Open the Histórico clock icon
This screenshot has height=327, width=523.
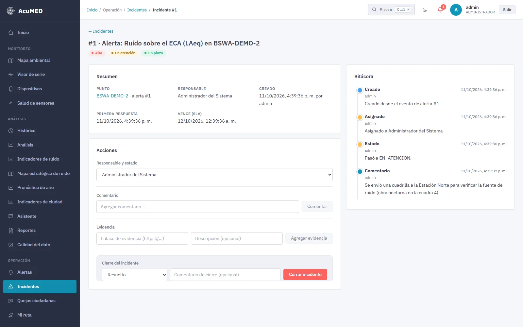tap(11, 131)
